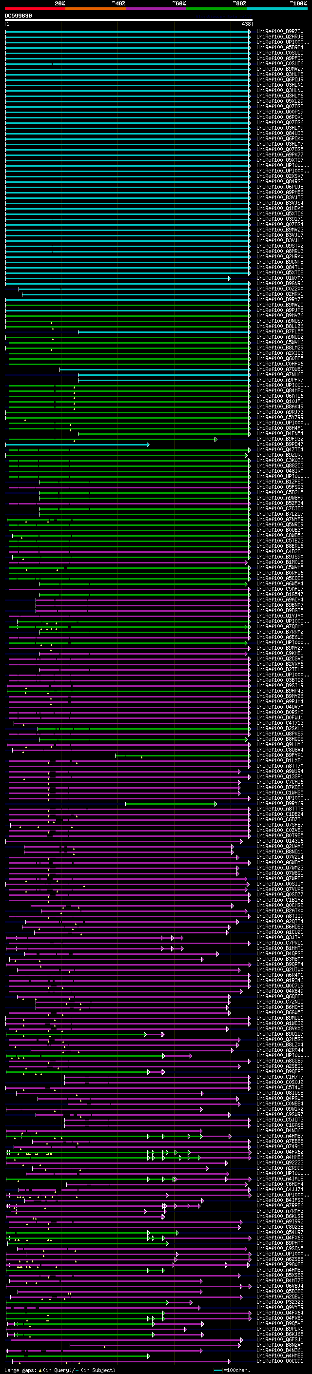Select hit UniRef100_A6R4A1
The height and width of the screenshot is (1374, 312).
point(280,975)
